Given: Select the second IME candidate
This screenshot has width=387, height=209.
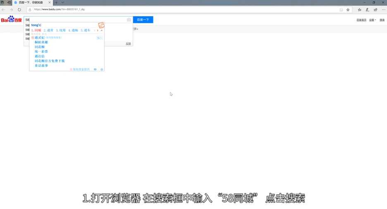Looking at the screenshot, I should click(x=48, y=30).
